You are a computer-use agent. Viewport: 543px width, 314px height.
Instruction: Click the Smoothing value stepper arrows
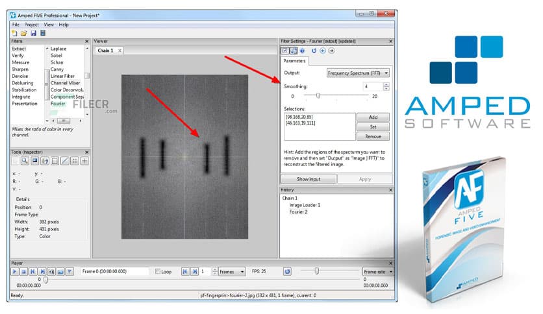386,86
